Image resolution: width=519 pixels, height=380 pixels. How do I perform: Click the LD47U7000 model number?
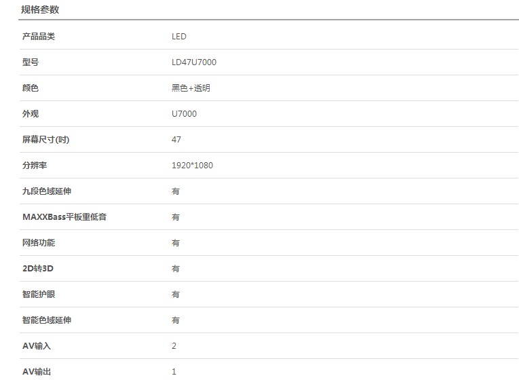pos(193,62)
